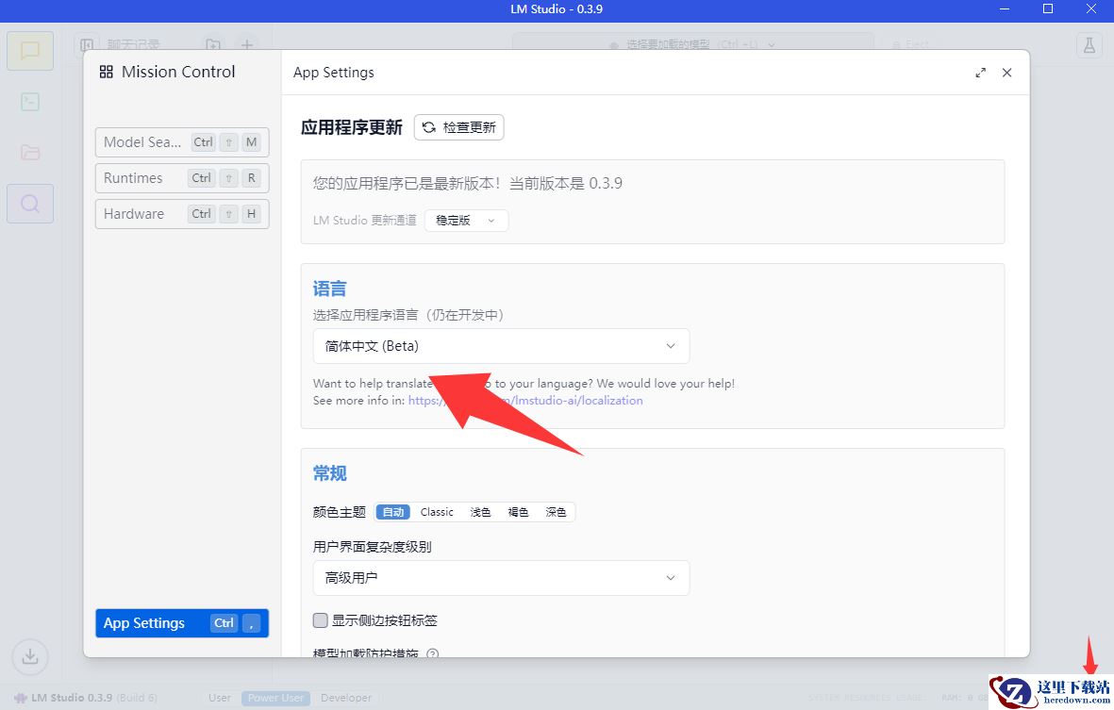
Task: Click the new folder icon in chat header
Action: click(212, 44)
